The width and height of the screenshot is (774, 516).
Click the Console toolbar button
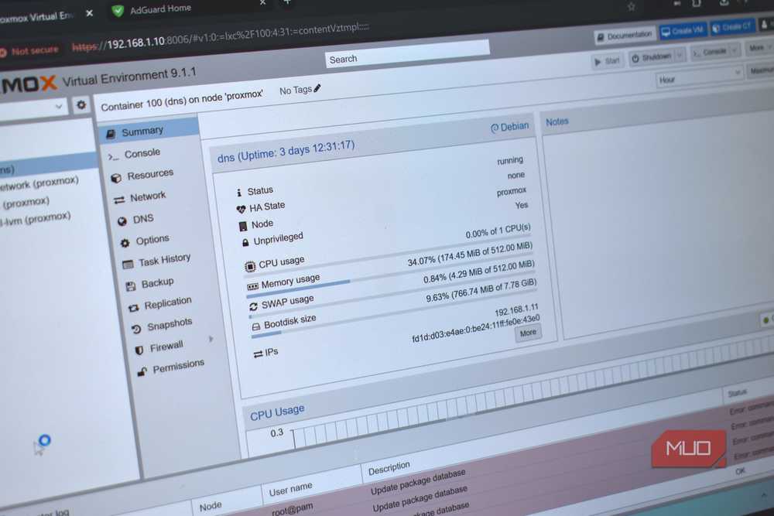click(711, 52)
